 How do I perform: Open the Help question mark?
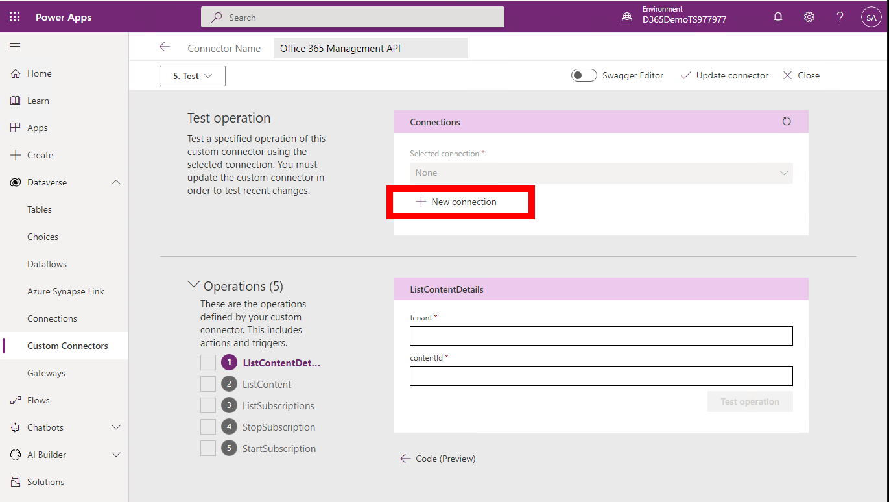[840, 16]
